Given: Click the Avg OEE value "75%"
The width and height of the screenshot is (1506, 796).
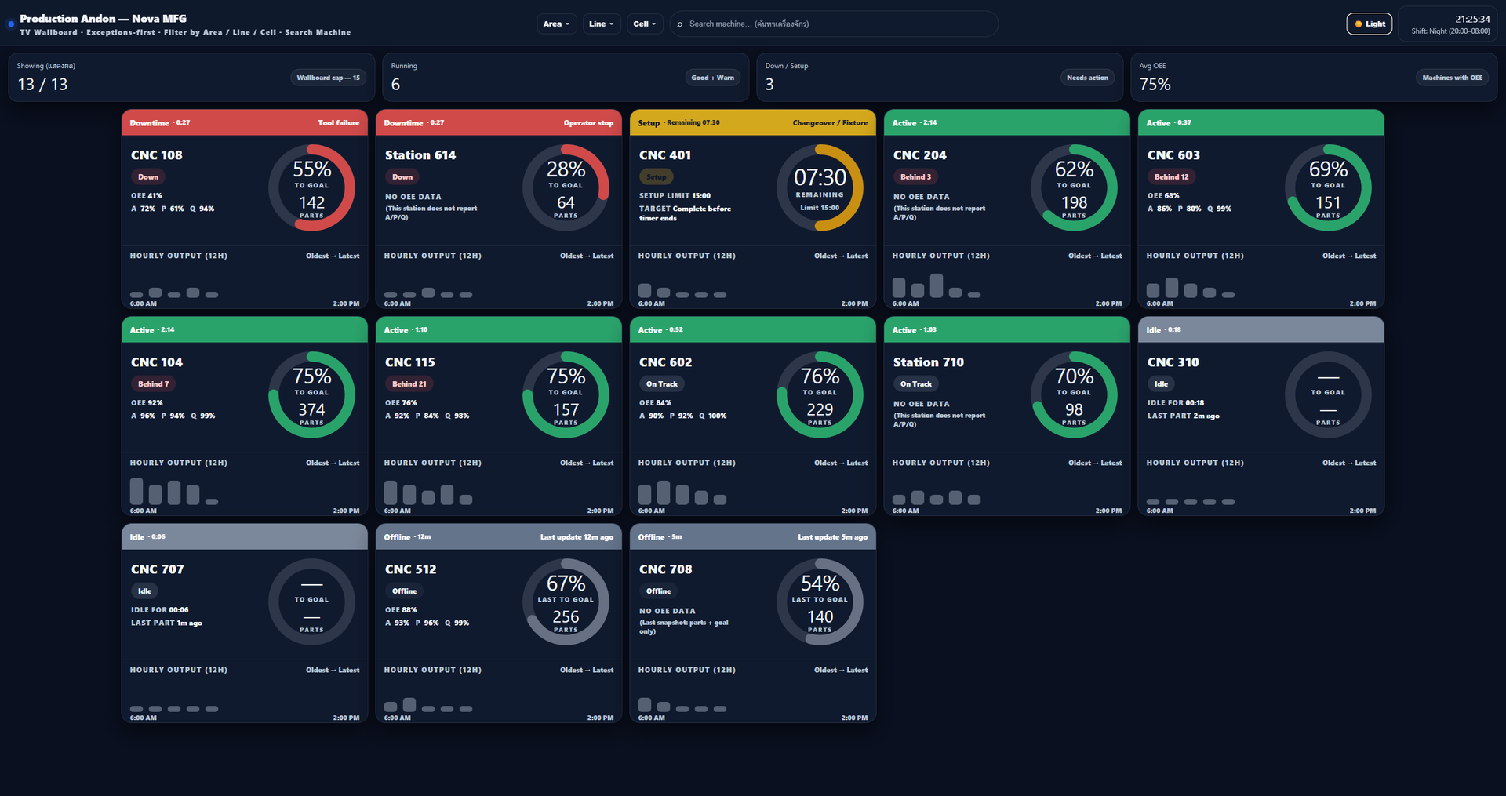Looking at the screenshot, I should [x=1155, y=85].
